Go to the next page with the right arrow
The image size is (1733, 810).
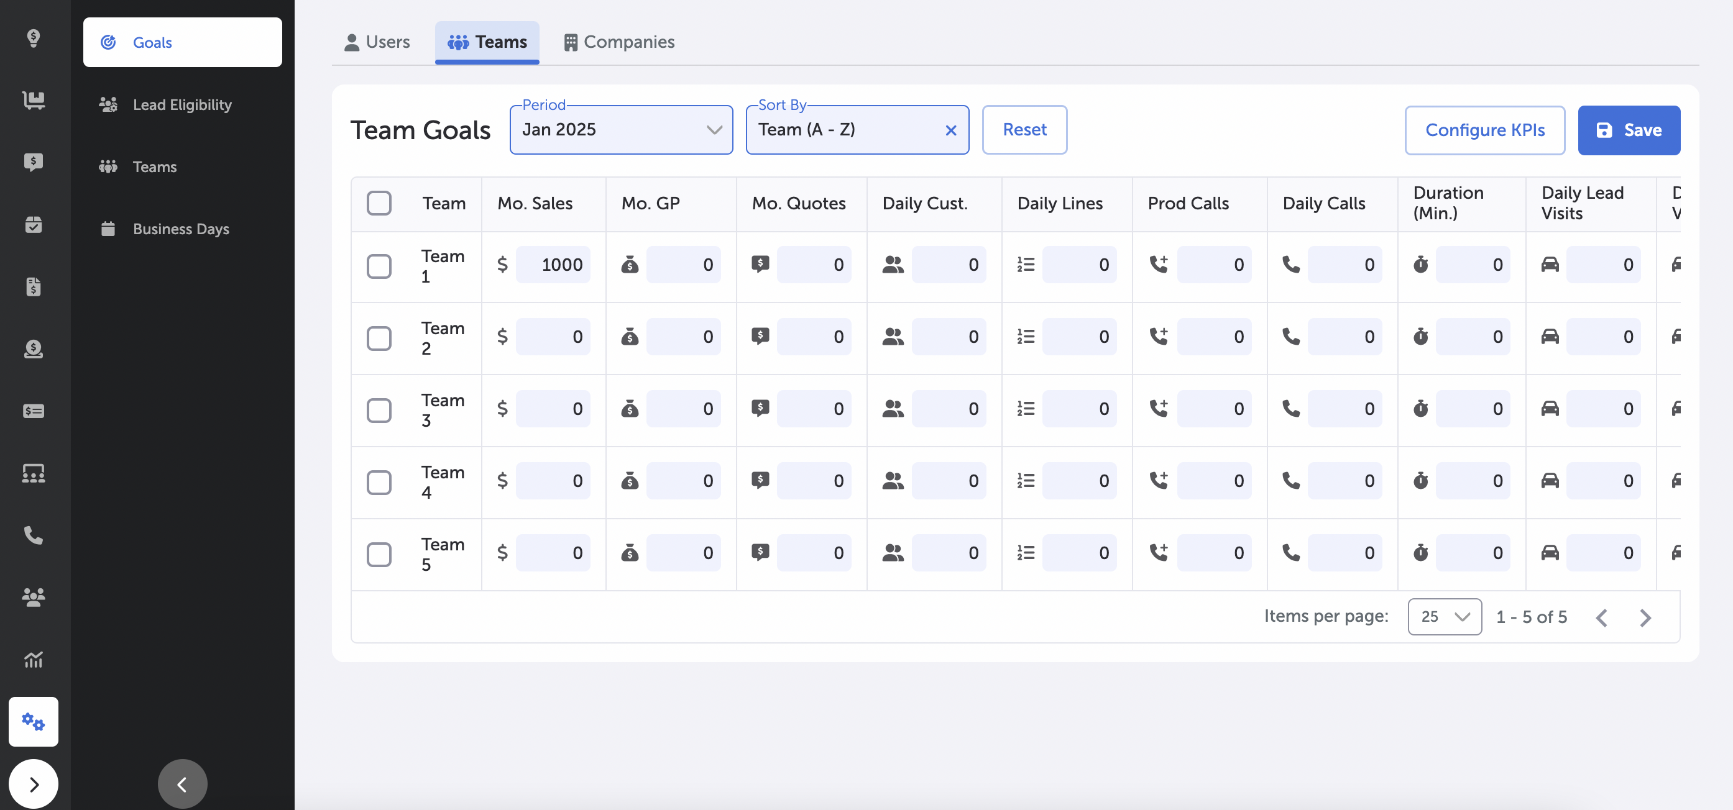[1645, 617]
